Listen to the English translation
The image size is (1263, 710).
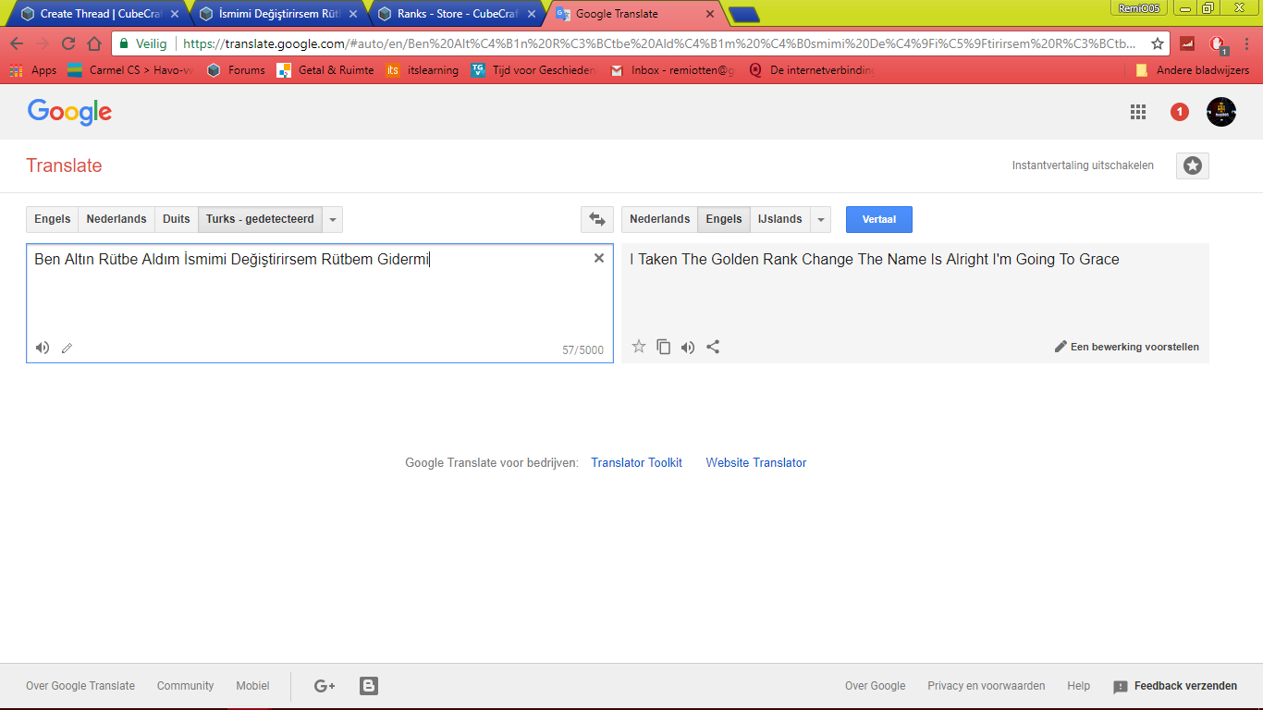tap(688, 348)
